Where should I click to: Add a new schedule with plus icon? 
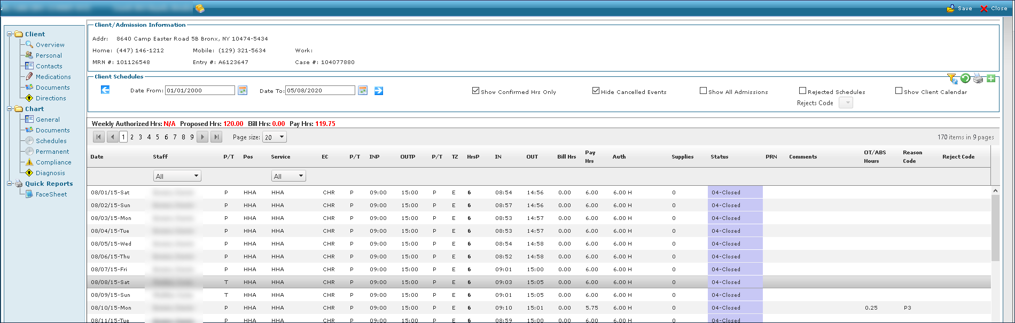tap(991, 78)
